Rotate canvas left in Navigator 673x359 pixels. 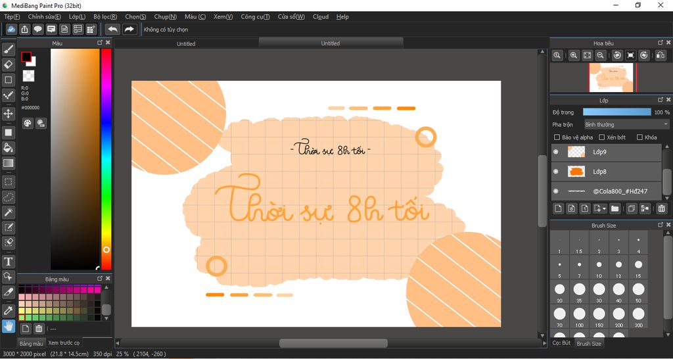pos(617,55)
